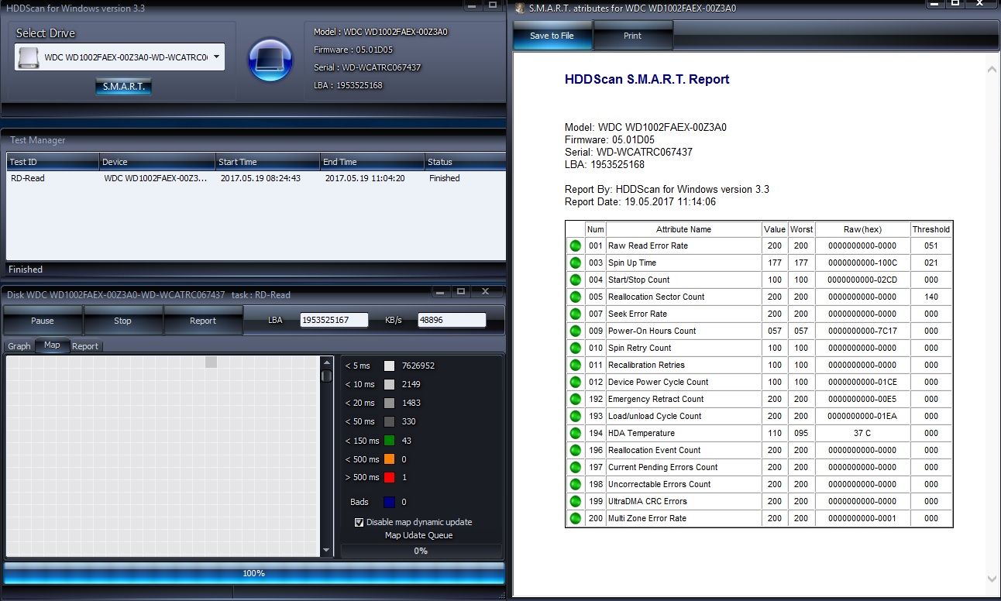Click the green < 150 ms color swatch
Screen dimensions: 1001x601
coord(389,441)
